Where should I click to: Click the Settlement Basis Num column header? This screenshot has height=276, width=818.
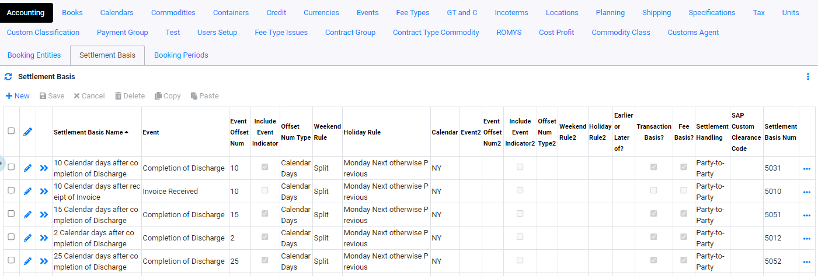(781, 132)
